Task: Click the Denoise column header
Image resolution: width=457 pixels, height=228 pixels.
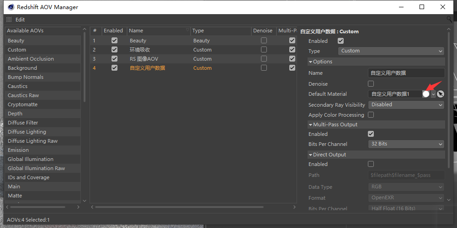Action: click(x=264, y=31)
